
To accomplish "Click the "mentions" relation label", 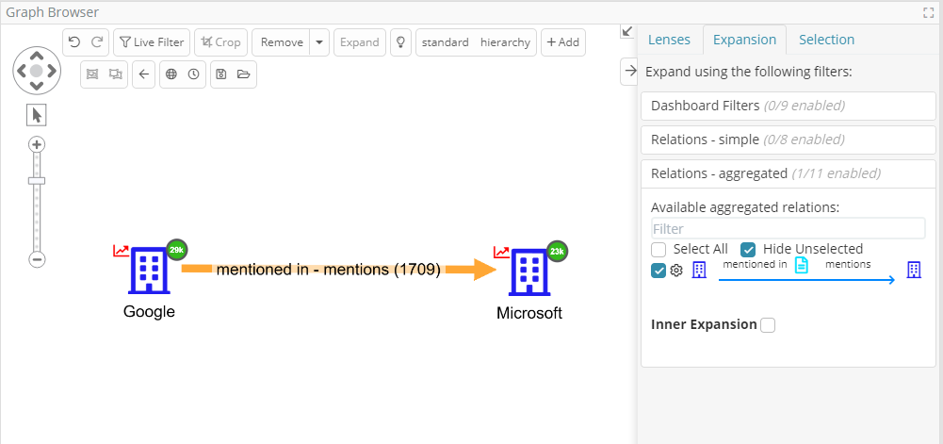I will [847, 264].
